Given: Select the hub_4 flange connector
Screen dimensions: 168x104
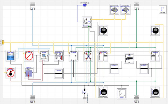Looking at the screenshot, I should (x=137, y=5).
